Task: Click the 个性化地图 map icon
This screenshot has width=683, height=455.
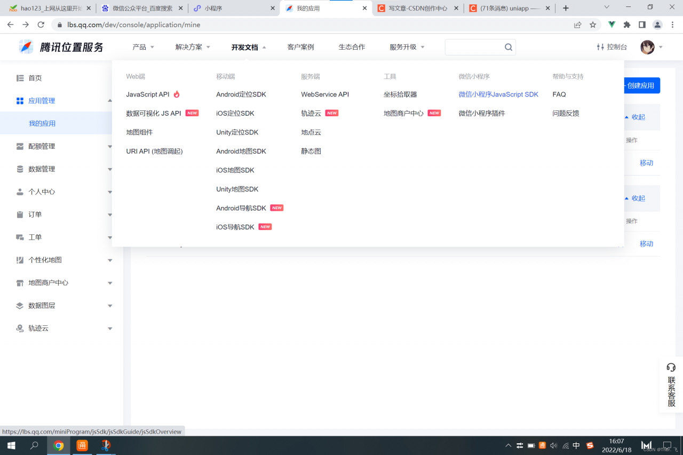Action: coord(20,260)
